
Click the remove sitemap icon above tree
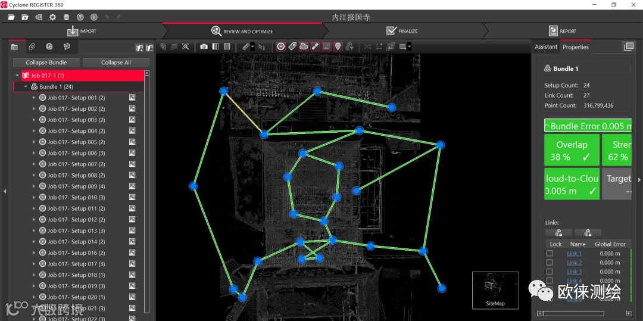point(149,48)
